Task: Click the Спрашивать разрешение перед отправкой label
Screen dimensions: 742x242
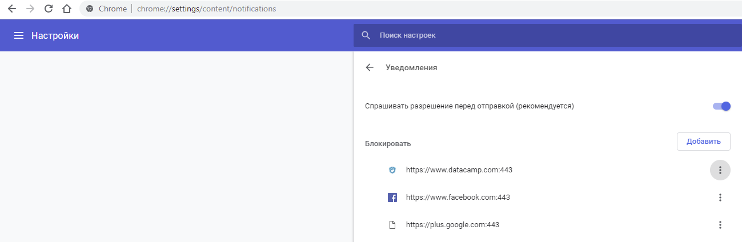Action: pos(470,106)
